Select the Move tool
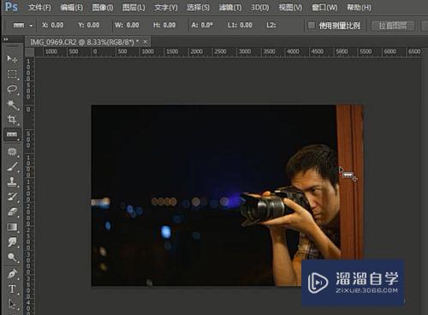This screenshot has height=315, width=428. click(12, 59)
